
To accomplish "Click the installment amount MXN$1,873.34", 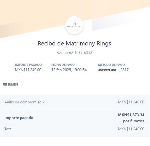I will tap(131, 115).
